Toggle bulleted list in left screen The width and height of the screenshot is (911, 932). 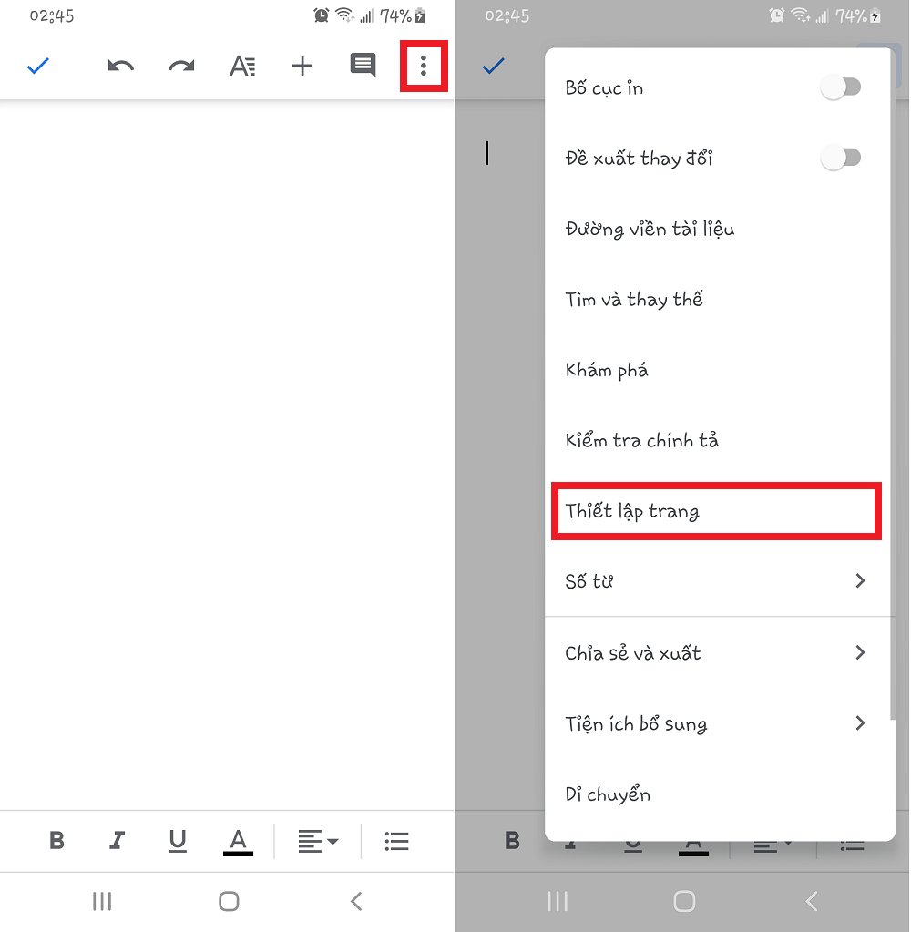(396, 841)
